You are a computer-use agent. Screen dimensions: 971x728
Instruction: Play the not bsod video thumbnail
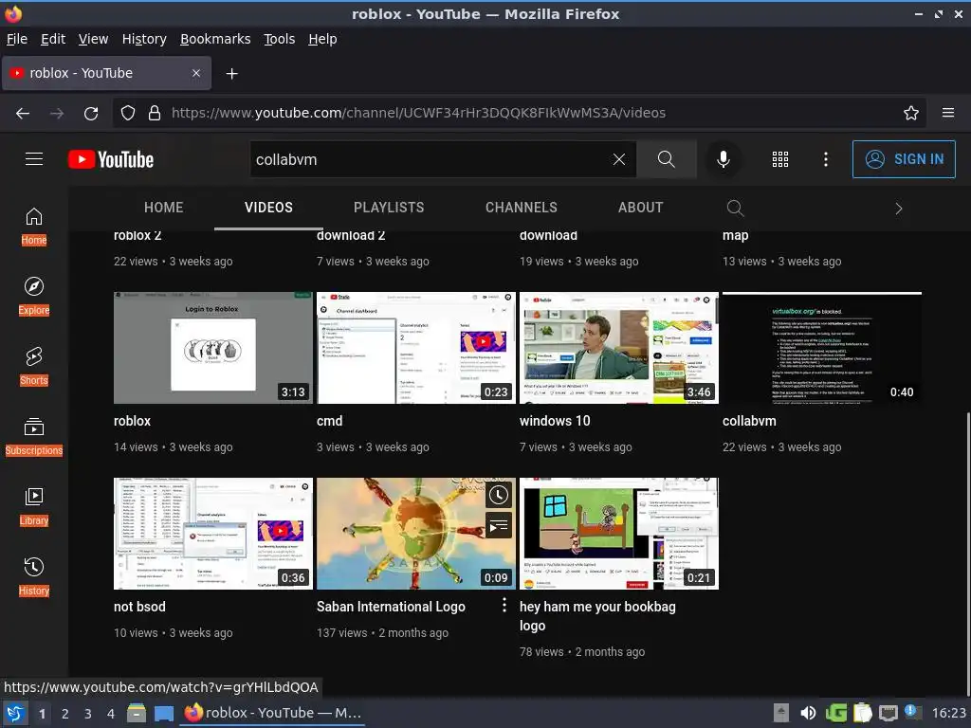[x=213, y=534]
